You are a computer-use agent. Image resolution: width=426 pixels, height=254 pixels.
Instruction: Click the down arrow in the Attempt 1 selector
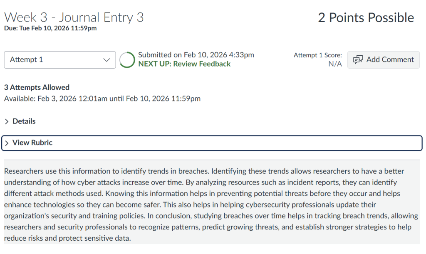(106, 60)
